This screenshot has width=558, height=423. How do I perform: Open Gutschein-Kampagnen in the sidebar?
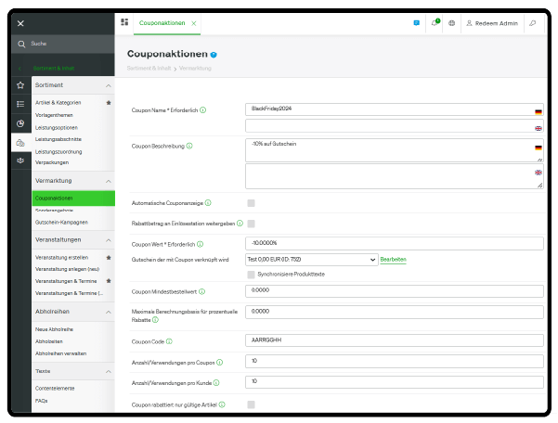[60, 223]
